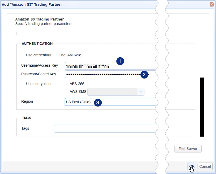Click the AWS-KMS dropdown chevron arrow
This screenshot has width=216, height=174.
[140, 92]
